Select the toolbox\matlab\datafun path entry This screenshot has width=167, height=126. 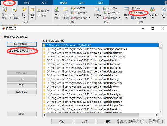point(101,53)
